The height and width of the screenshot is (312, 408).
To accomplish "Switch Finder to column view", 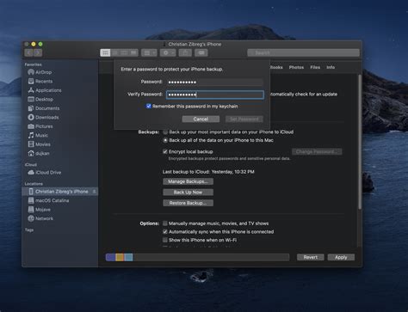I will click(x=124, y=52).
